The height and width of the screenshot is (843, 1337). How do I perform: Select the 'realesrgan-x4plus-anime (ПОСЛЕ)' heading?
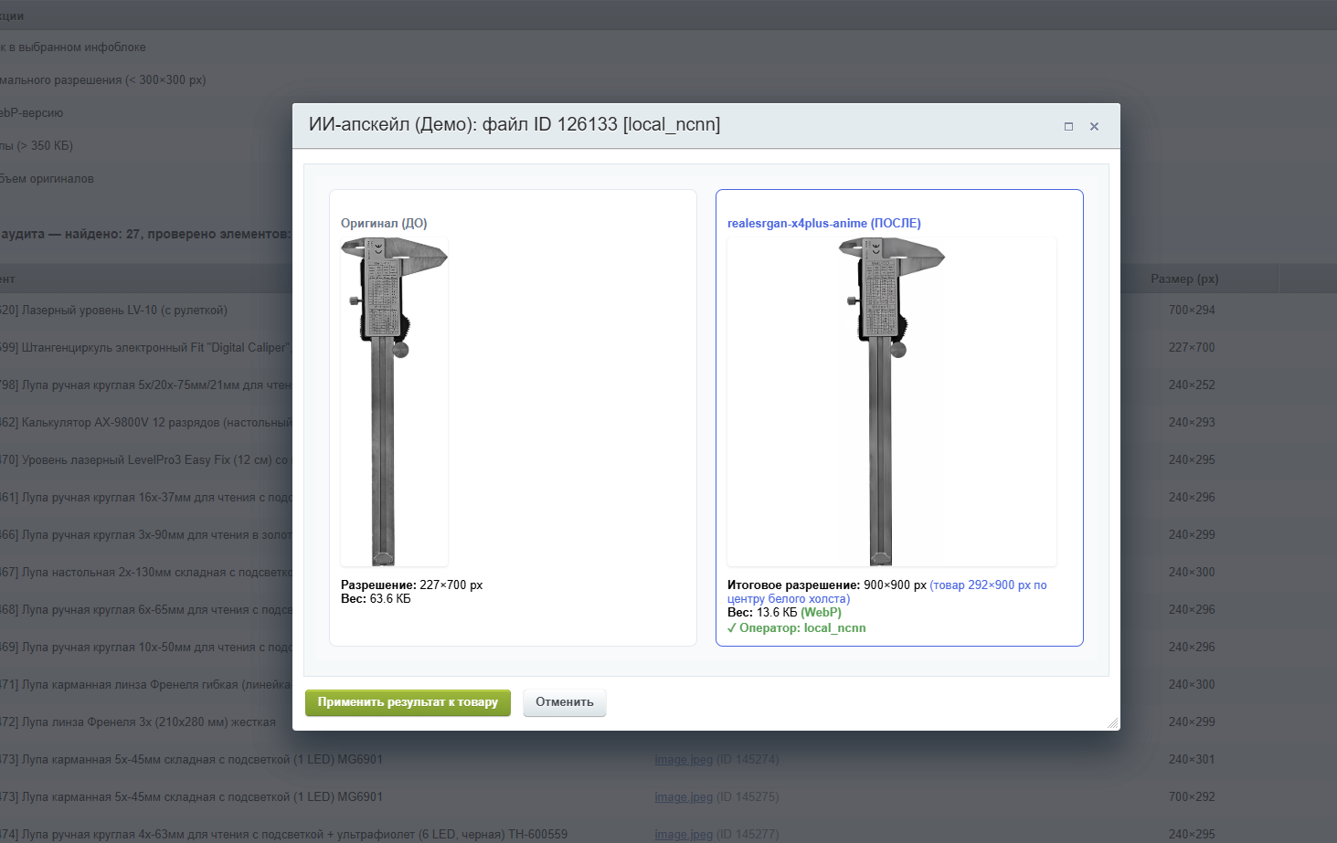click(824, 223)
